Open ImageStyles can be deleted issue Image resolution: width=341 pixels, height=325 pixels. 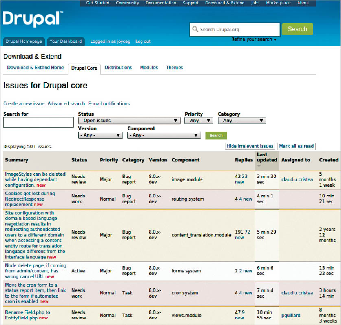pos(35,179)
